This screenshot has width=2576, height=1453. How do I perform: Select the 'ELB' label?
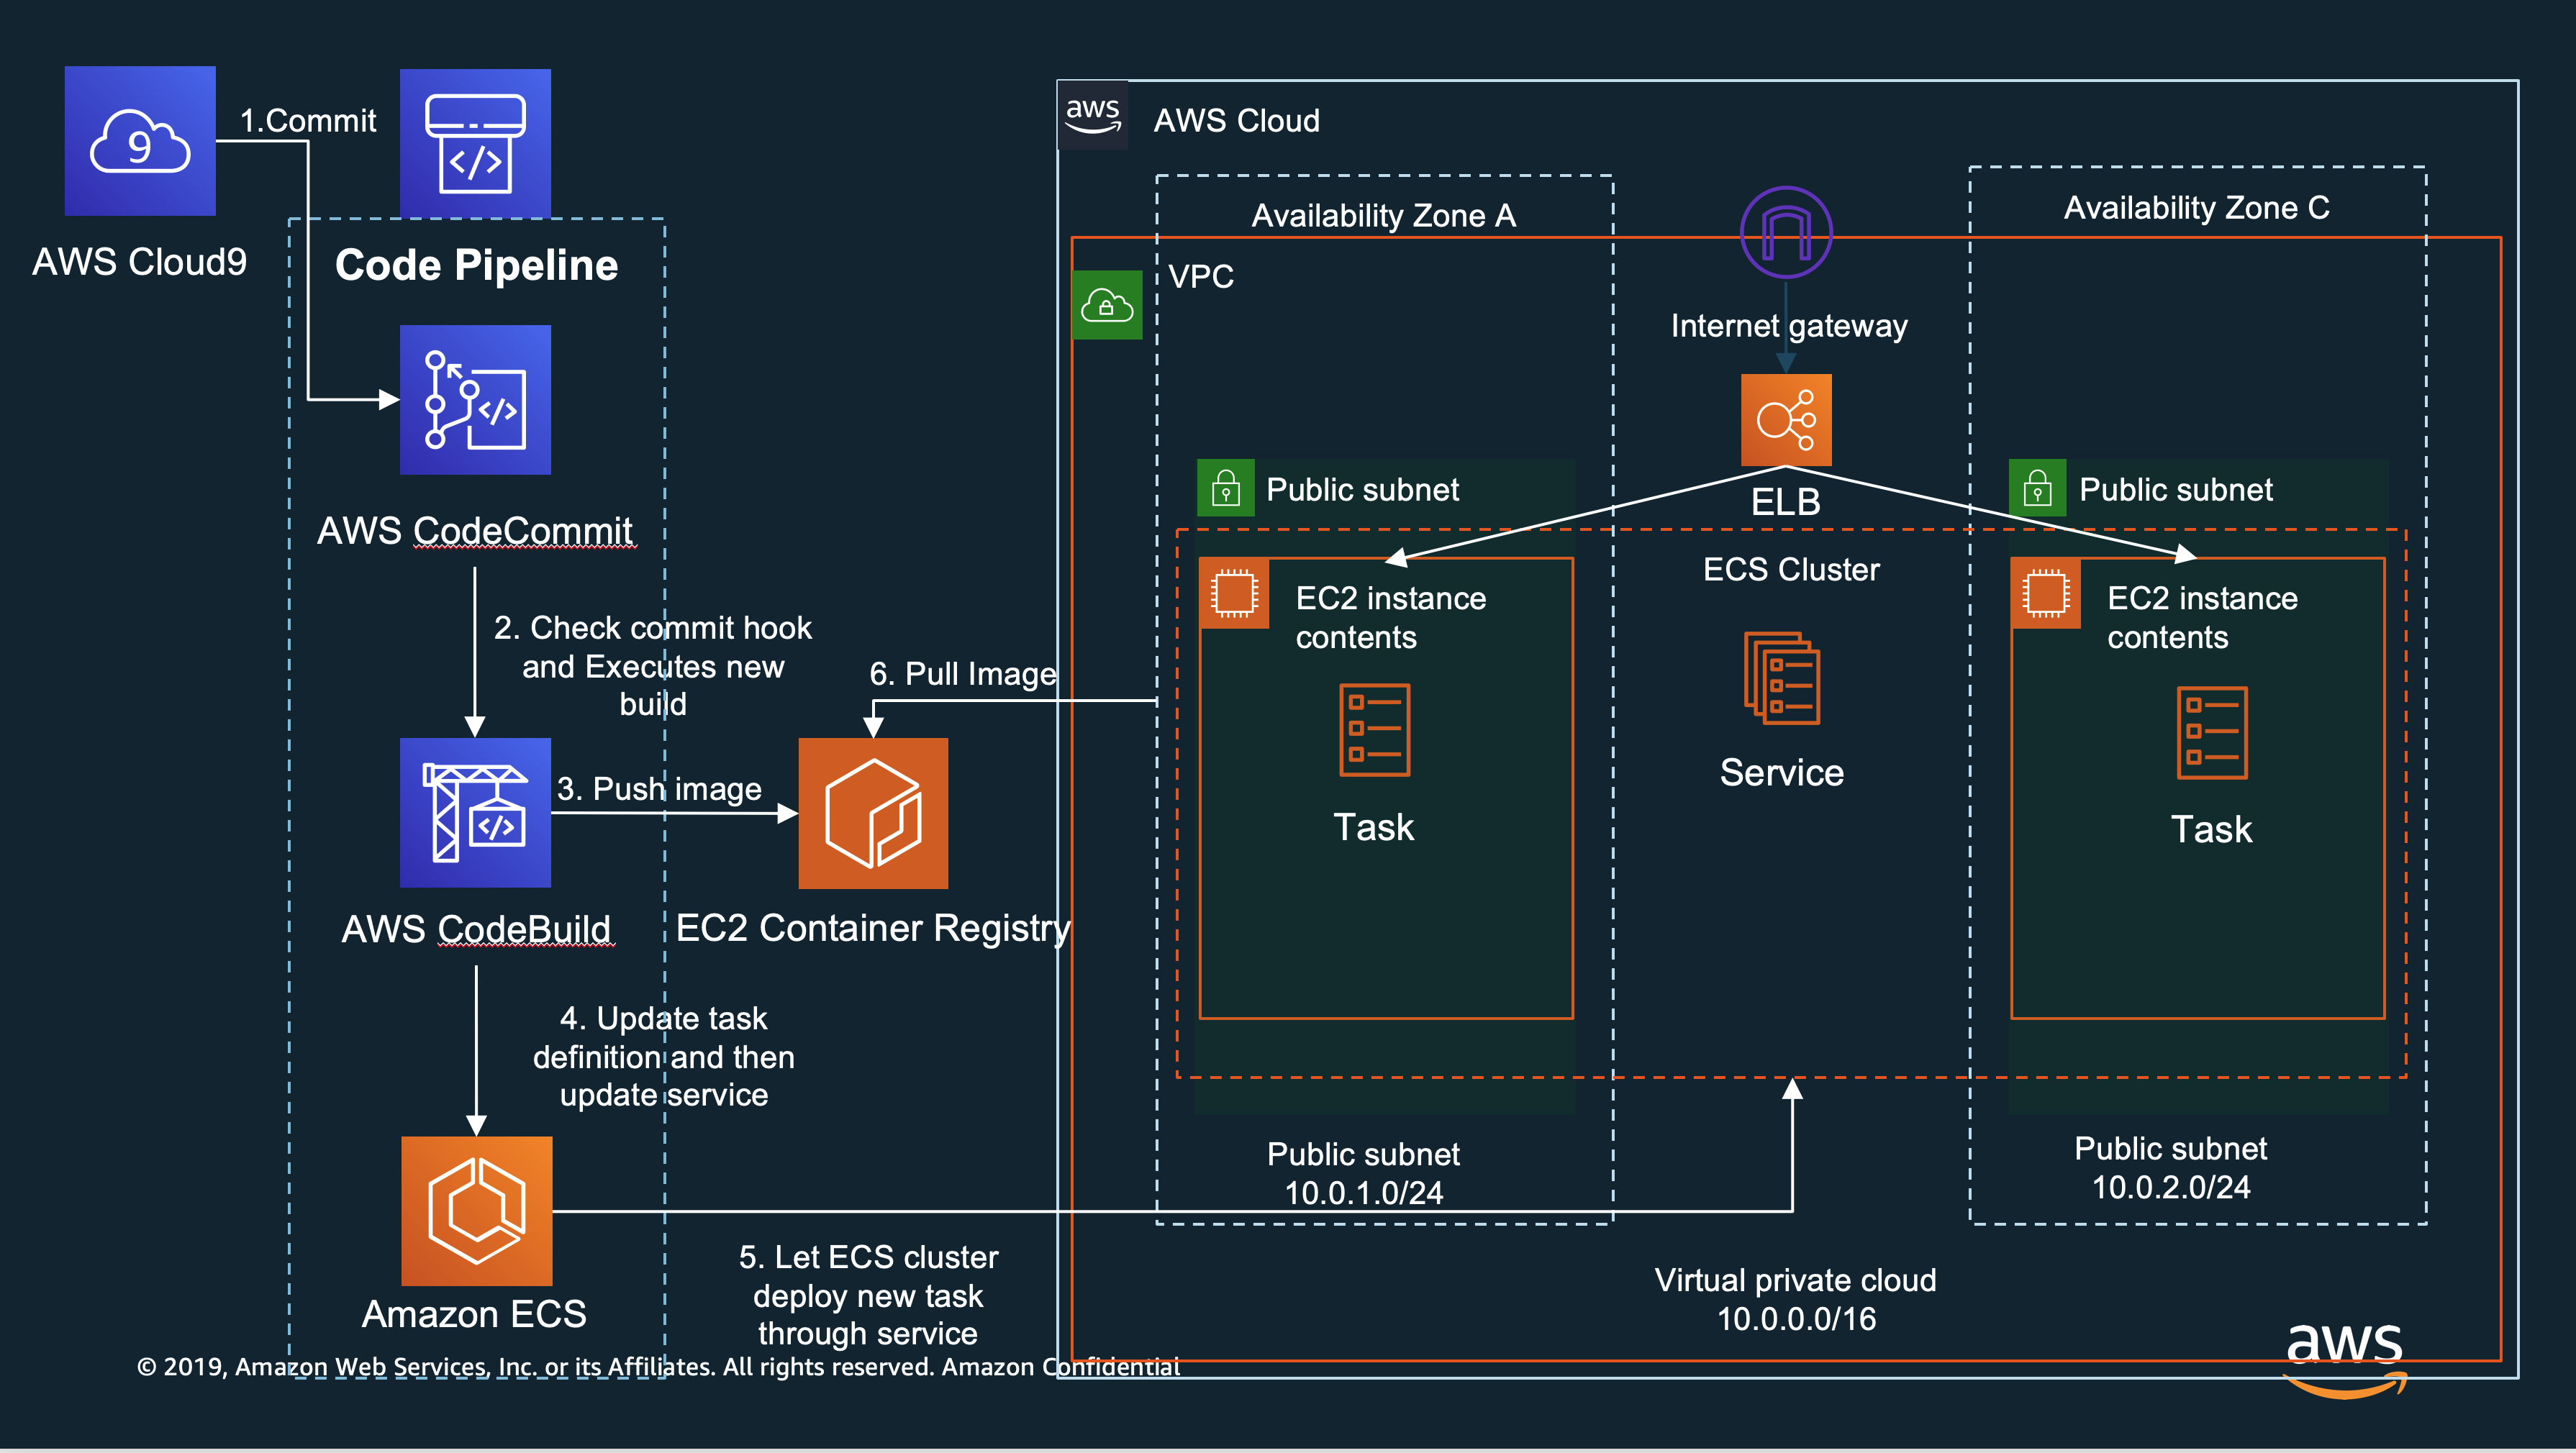point(1786,502)
